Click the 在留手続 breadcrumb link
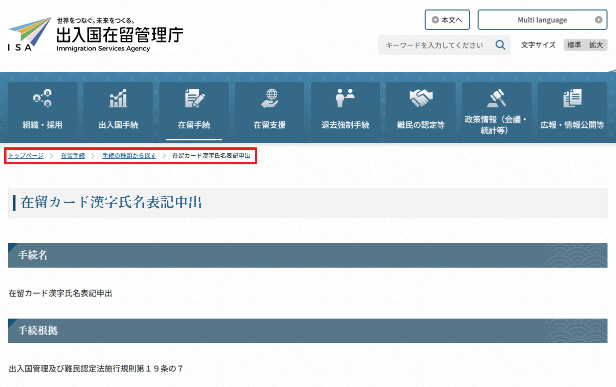This screenshot has width=616, height=387. 73,156
